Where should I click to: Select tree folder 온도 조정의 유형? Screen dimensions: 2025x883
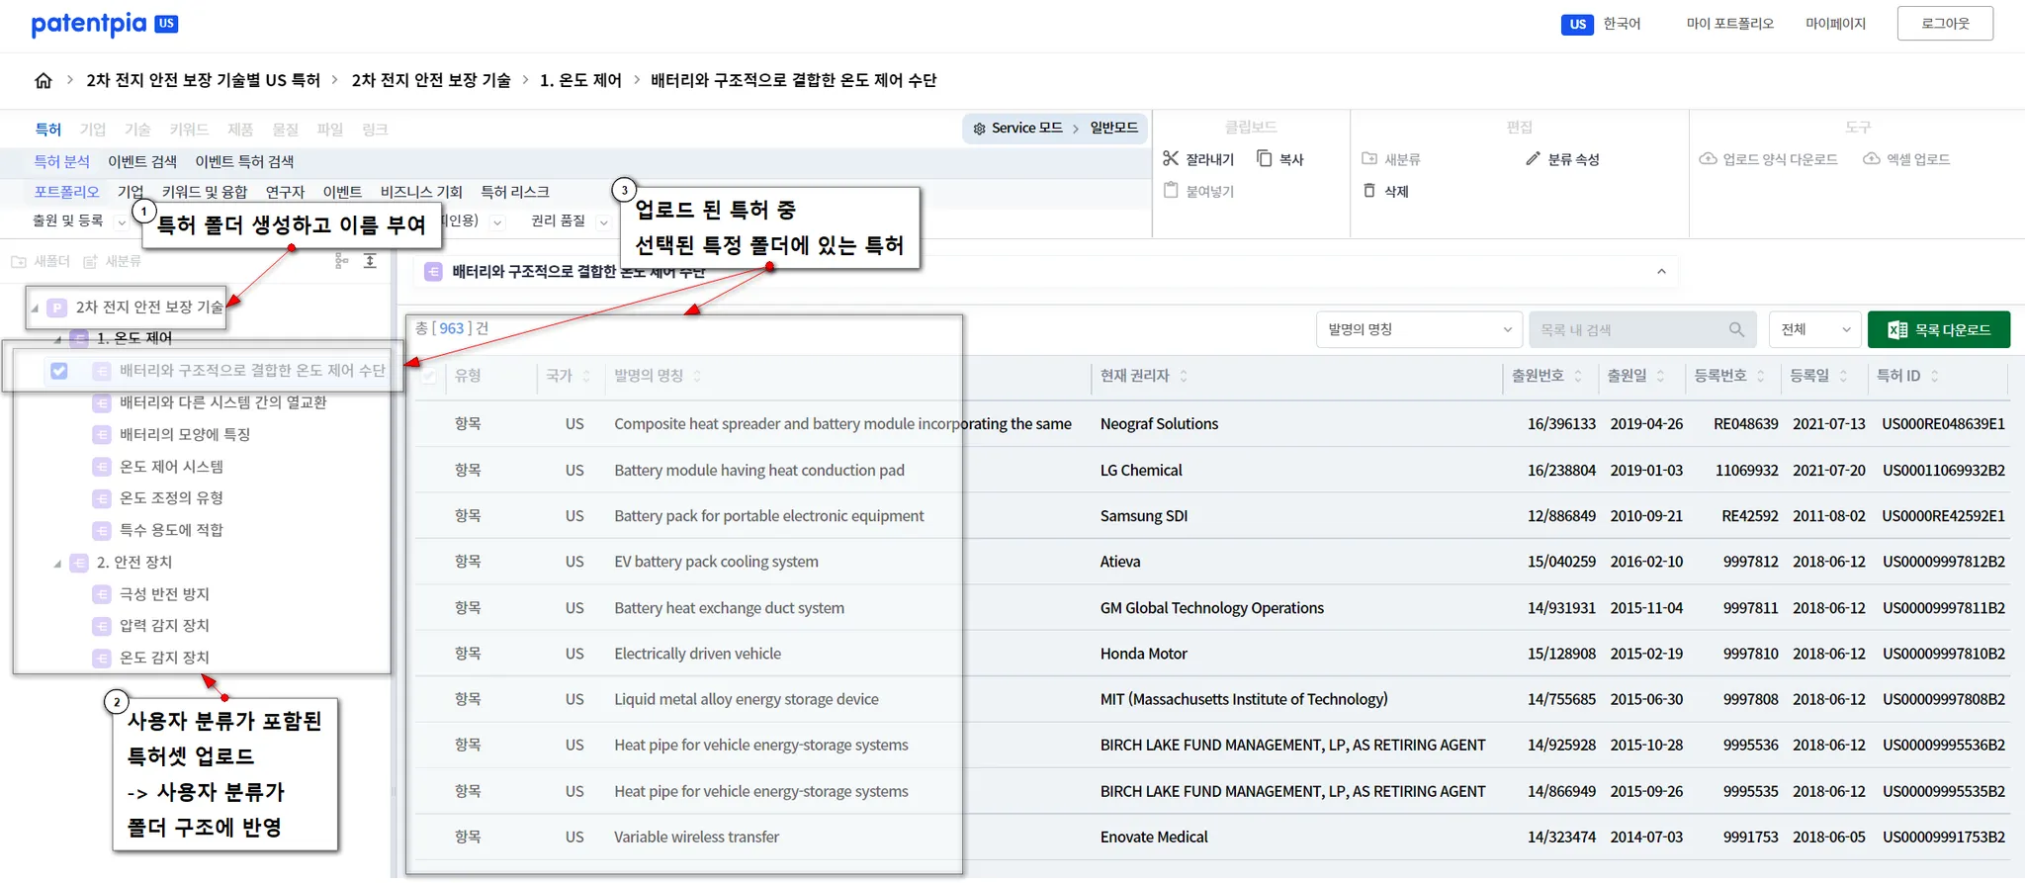171,498
